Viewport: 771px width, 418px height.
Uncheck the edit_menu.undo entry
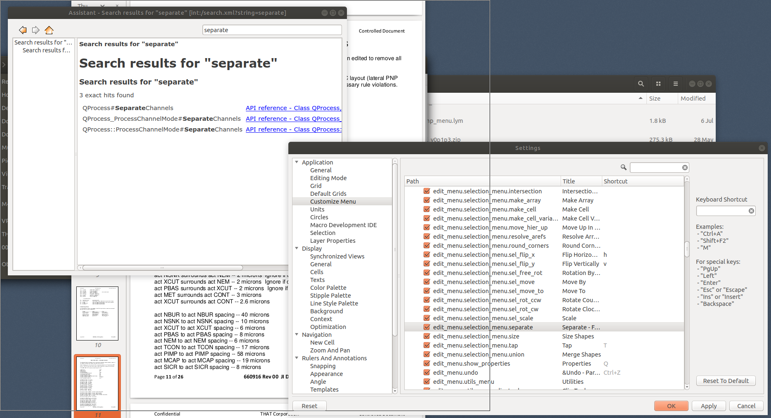point(427,373)
